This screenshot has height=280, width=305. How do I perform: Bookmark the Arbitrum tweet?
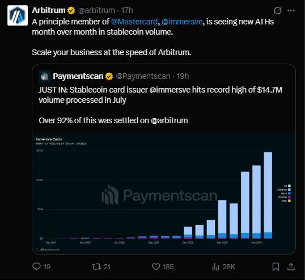pyautogui.click(x=276, y=266)
